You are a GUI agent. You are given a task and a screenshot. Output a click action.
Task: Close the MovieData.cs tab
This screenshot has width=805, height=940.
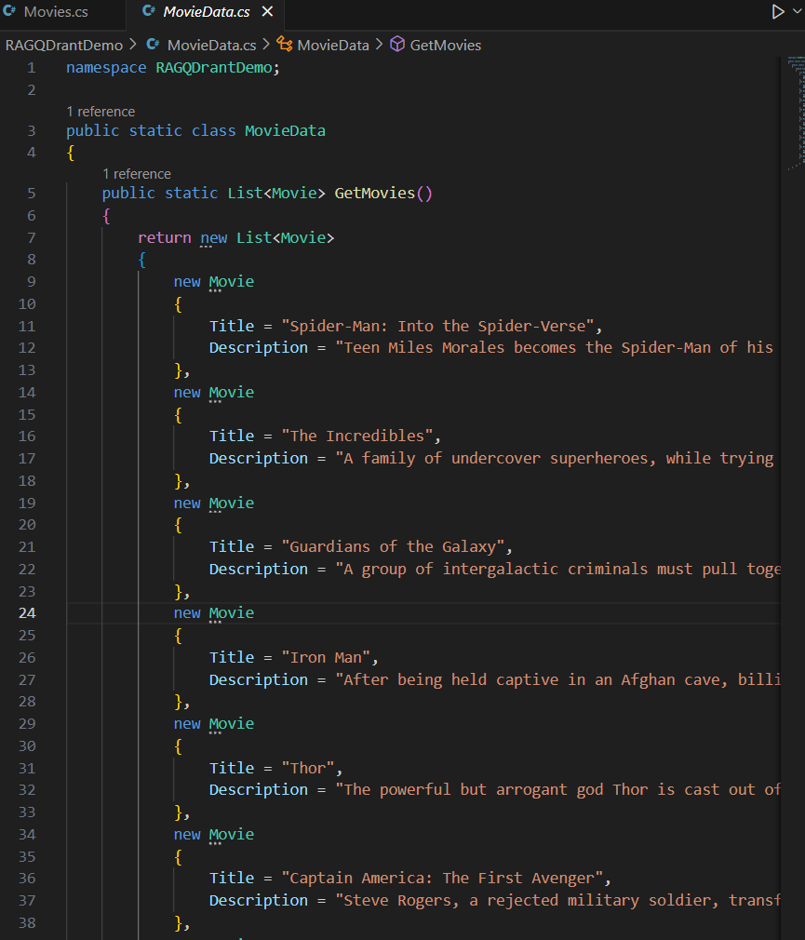(268, 12)
